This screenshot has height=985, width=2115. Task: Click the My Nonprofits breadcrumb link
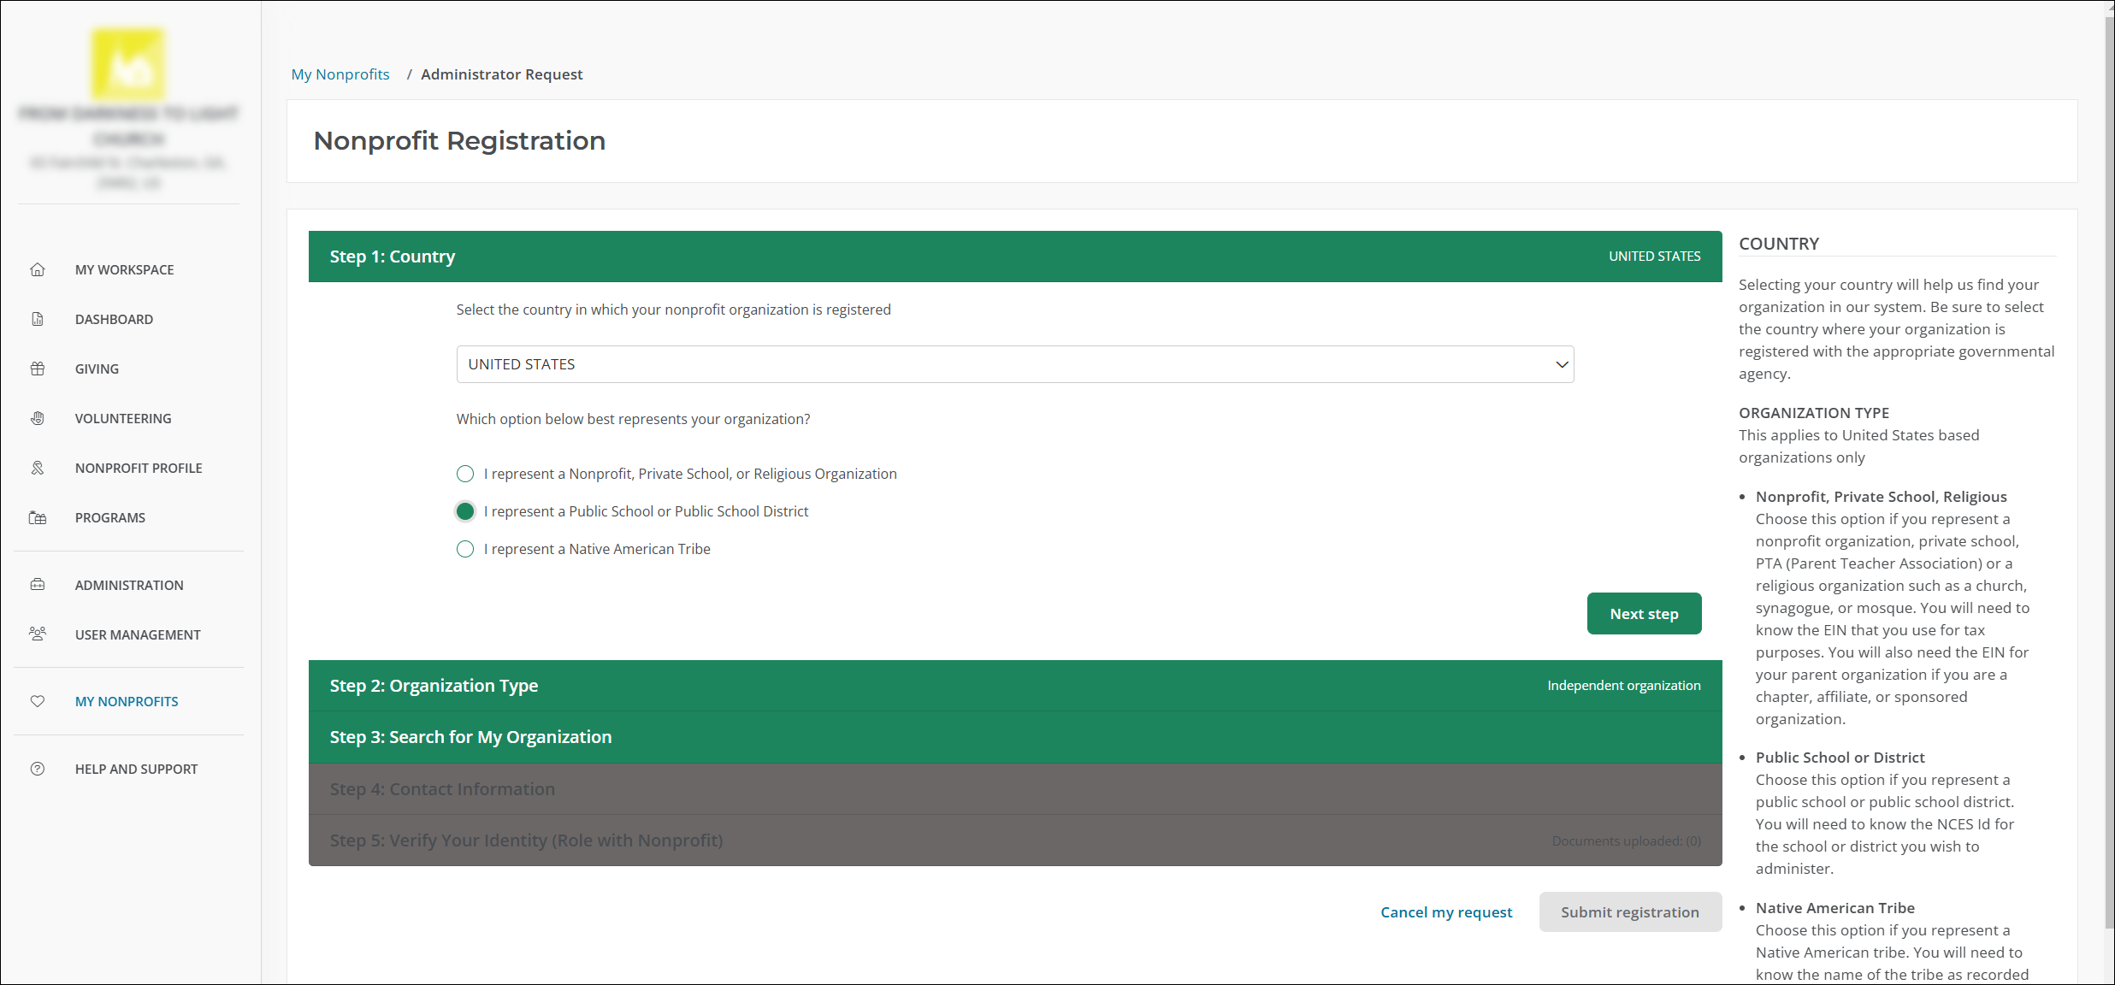pos(340,74)
